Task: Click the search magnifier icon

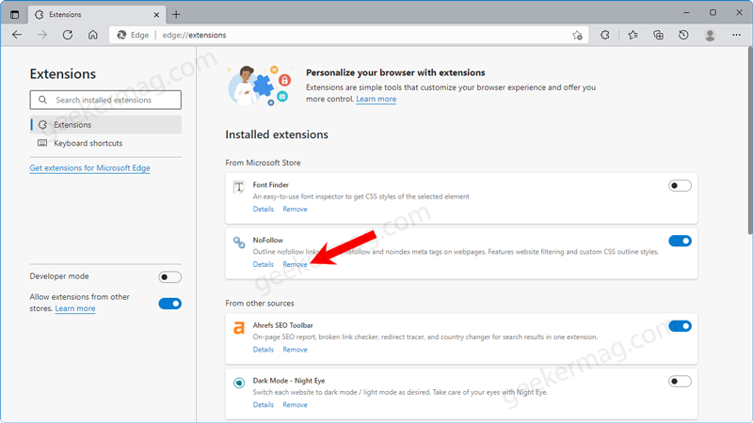Action: [x=42, y=100]
